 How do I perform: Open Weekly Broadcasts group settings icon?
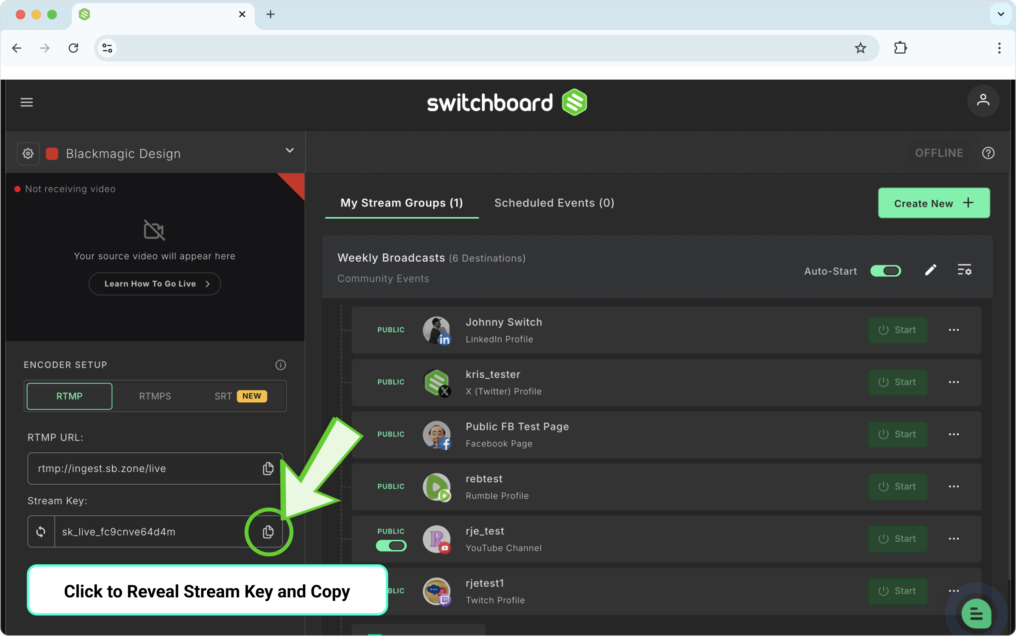(x=964, y=270)
